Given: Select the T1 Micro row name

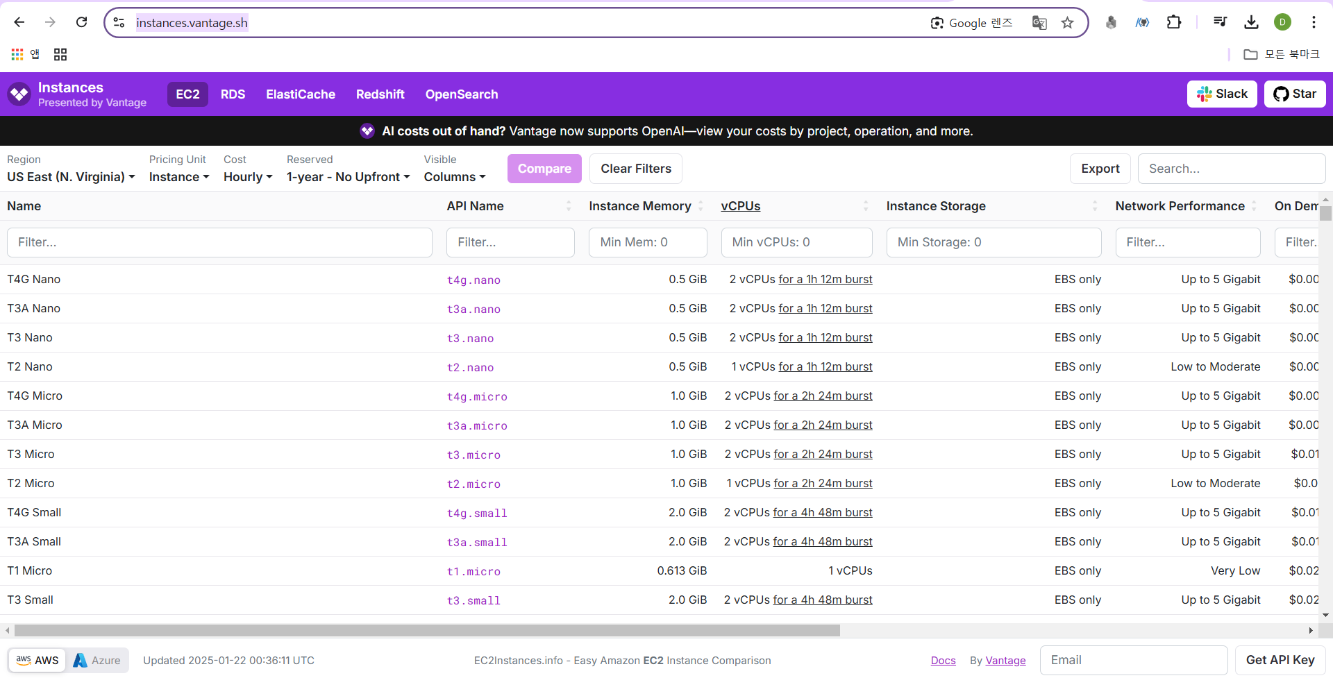Looking at the screenshot, I should coord(29,570).
